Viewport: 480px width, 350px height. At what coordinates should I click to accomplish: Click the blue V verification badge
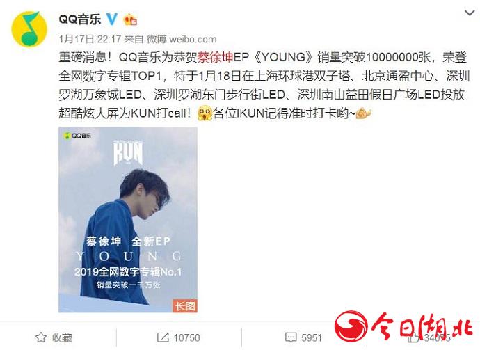(x=112, y=19)
